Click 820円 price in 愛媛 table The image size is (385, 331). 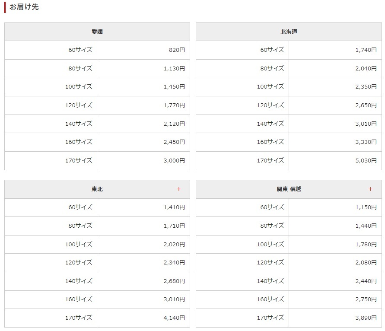[x=177, y=50]
